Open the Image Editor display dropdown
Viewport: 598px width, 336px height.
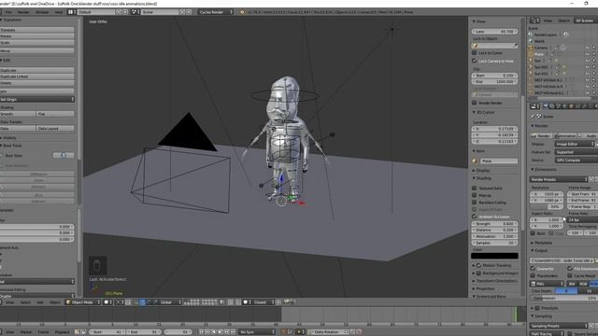pos(575,144)
